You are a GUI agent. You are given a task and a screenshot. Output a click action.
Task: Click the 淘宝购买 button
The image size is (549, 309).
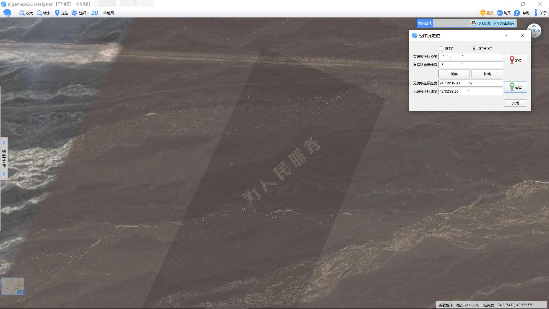(x=504, y=23)
